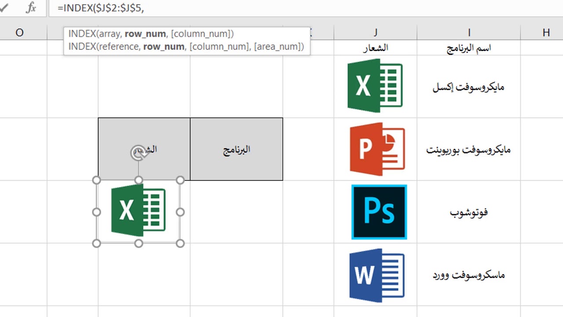Screen dimensions: 563x317
Task: Click the Insert Function fx icon
Action: pyautogui.click(x=31, y=8)
